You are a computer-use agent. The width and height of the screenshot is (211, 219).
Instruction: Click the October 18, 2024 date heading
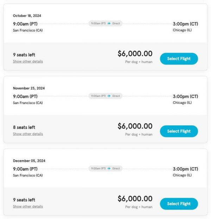click(27, 16)
